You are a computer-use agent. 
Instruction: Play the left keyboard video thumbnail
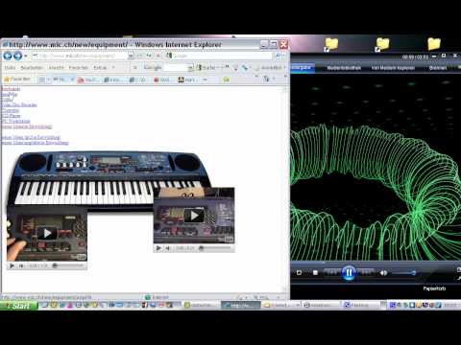[47, 234]
